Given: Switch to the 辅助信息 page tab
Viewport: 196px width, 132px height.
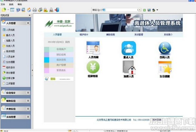Looking at the screenshot, I should coord(110,35).
